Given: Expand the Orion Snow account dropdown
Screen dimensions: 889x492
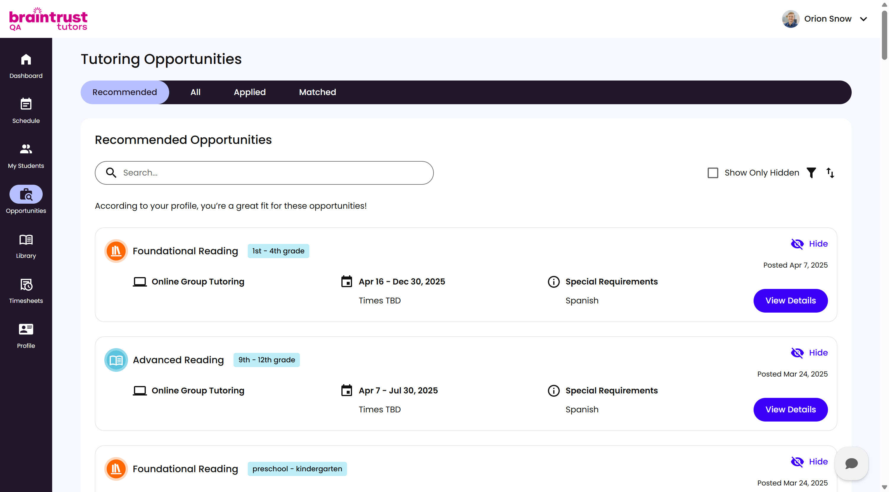Looking at the screenshot, I should (864, 19).
